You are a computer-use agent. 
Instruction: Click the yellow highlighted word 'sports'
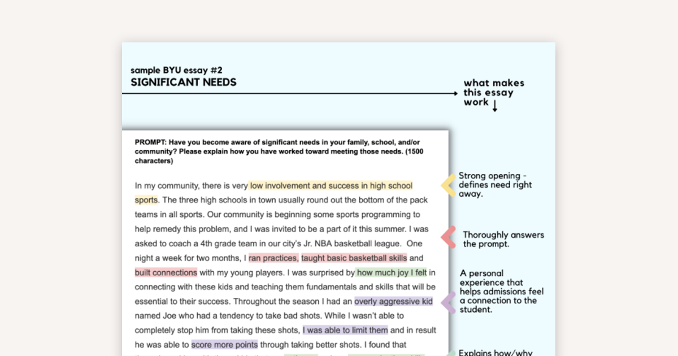point(146,200)
